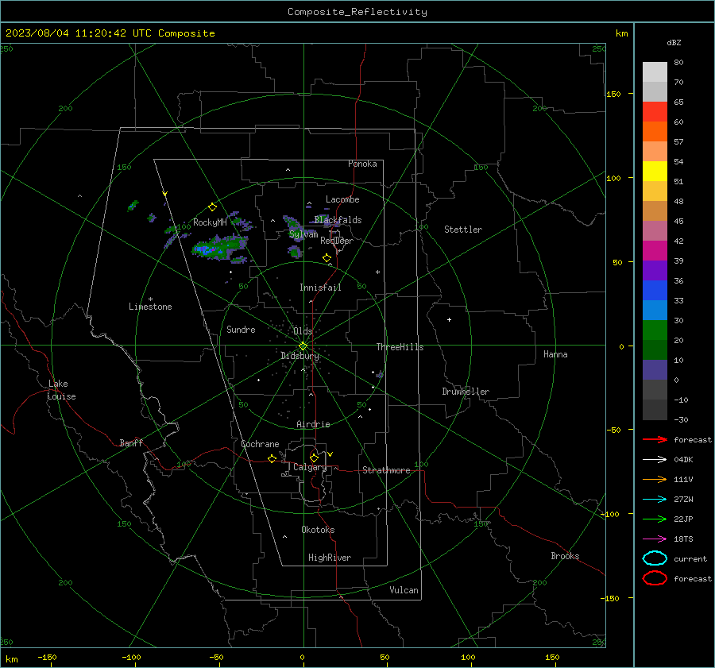
Task: Select the Lake Louise label
Action: 61,390
